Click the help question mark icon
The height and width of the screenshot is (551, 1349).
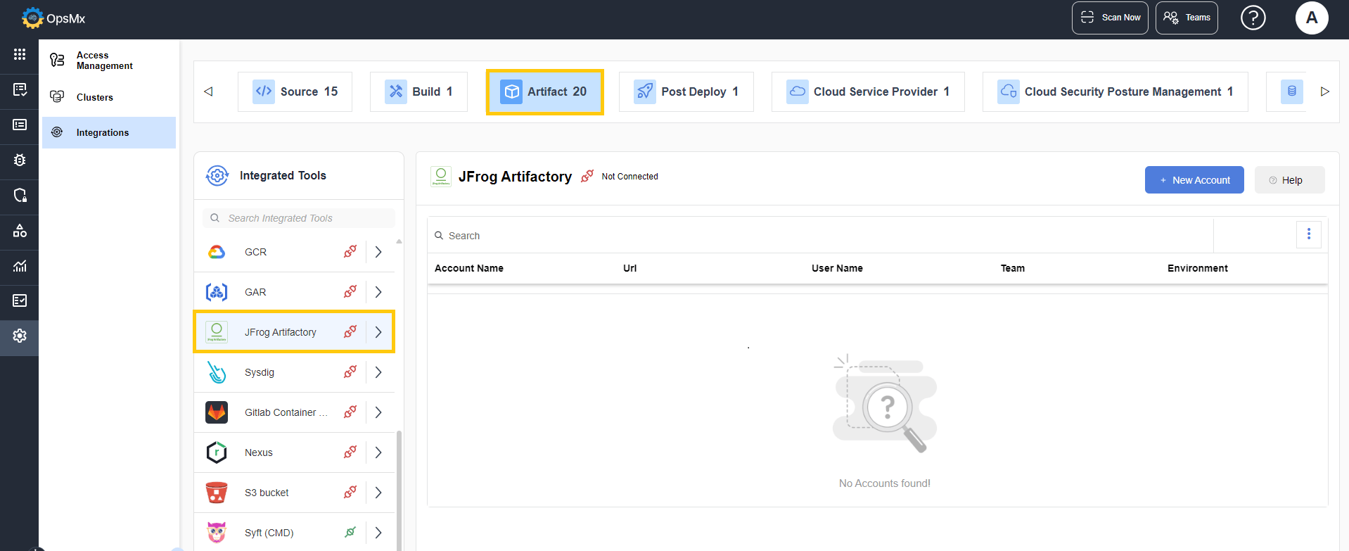(1253, 18)
